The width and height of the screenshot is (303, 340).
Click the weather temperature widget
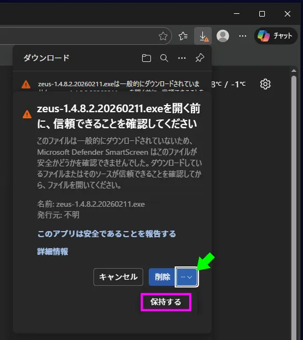(228, 84)
